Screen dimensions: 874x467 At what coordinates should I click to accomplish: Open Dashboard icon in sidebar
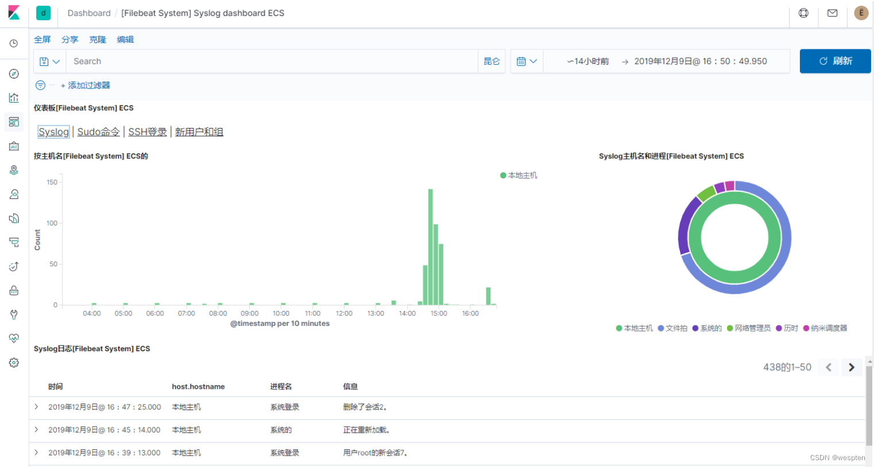(14, 122)
